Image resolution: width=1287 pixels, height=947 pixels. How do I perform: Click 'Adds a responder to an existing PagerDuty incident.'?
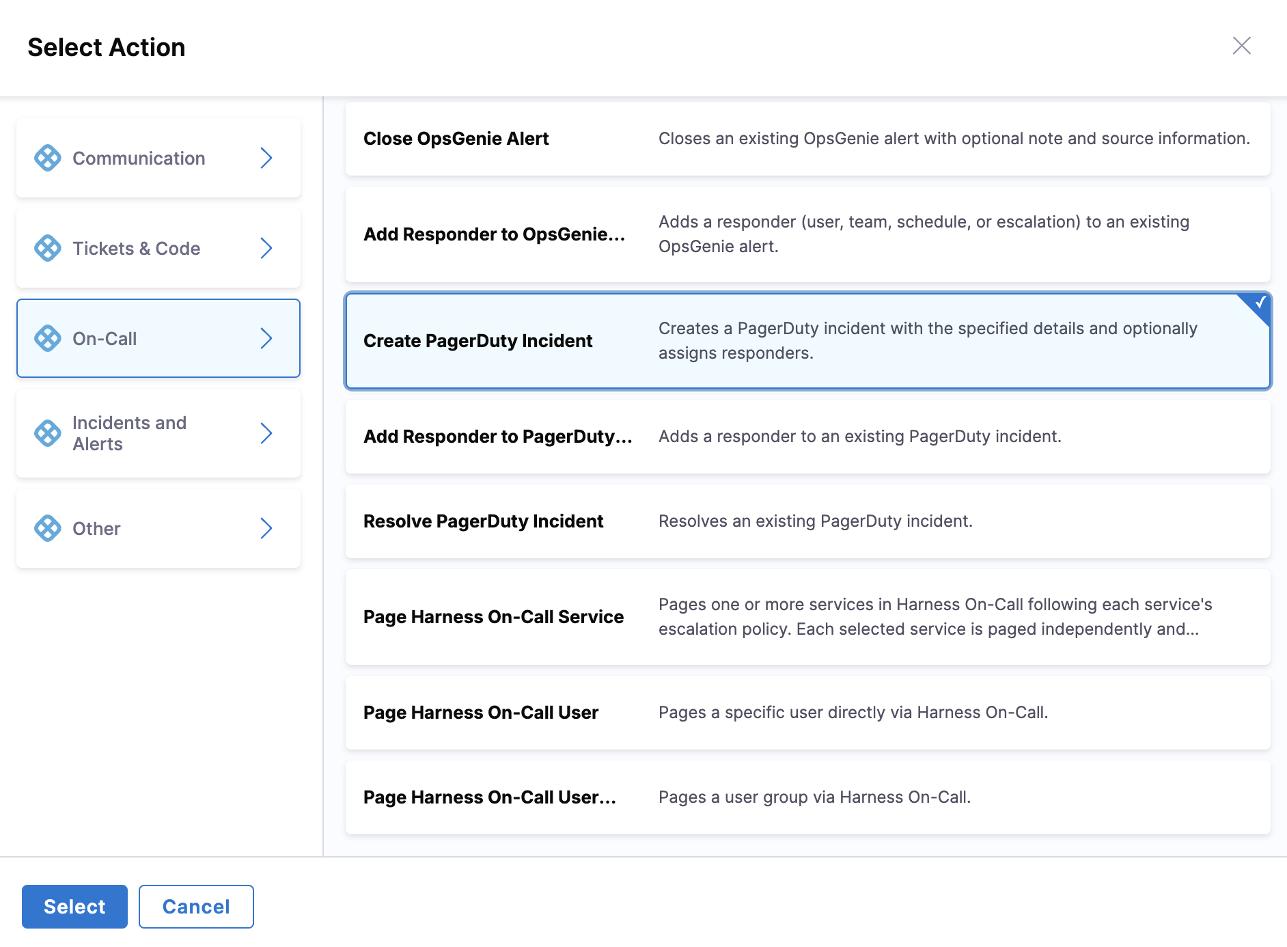860,437
